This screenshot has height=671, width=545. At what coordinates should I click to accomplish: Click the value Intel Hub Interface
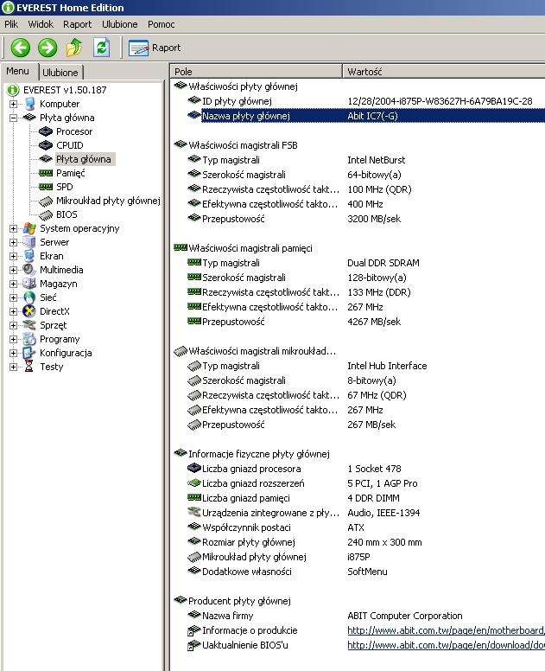[387, 366]
